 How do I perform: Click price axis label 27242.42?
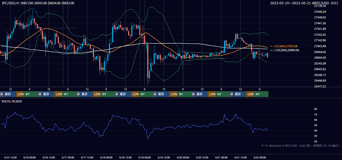(320, 35)
